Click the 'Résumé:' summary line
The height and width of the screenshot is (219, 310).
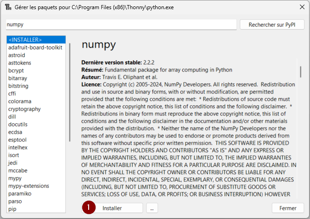point(157,70)
